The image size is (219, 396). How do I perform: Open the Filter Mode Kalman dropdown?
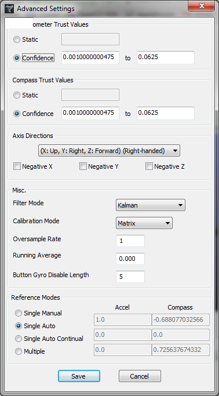151,205
